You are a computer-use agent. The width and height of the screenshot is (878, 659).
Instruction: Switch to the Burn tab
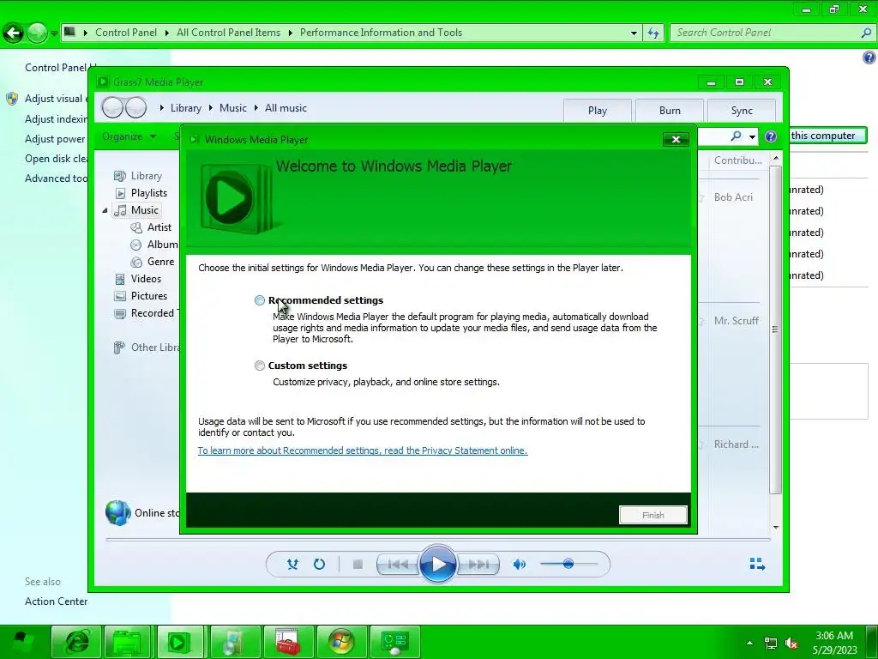pyautogui.click(x=670, y=111)
